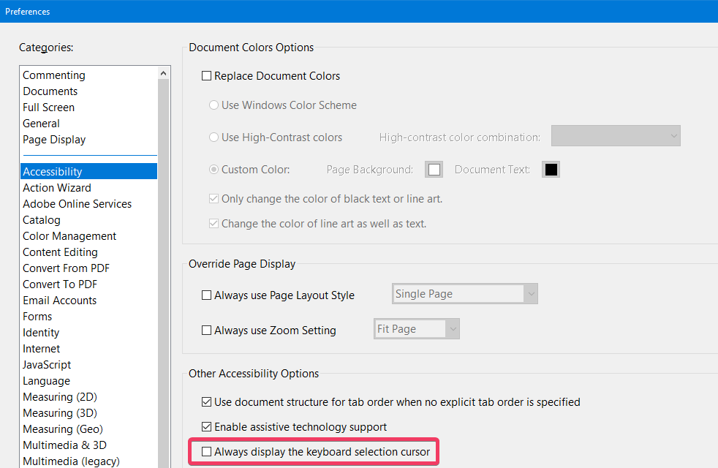Select the Use Windows Color Scheme option

pos(214,105)
